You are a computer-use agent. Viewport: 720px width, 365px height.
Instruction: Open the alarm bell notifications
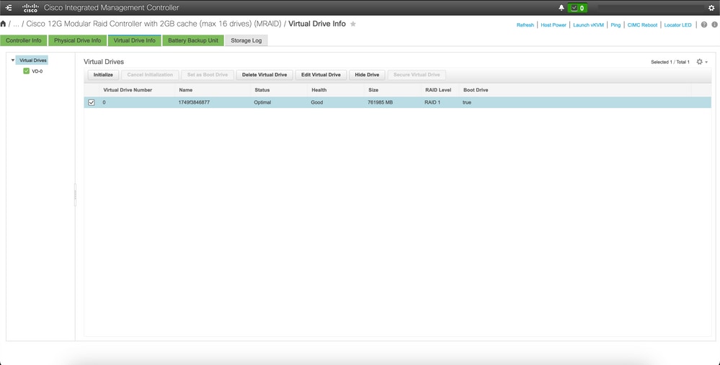pyautogui.click(x=561, y=8)
